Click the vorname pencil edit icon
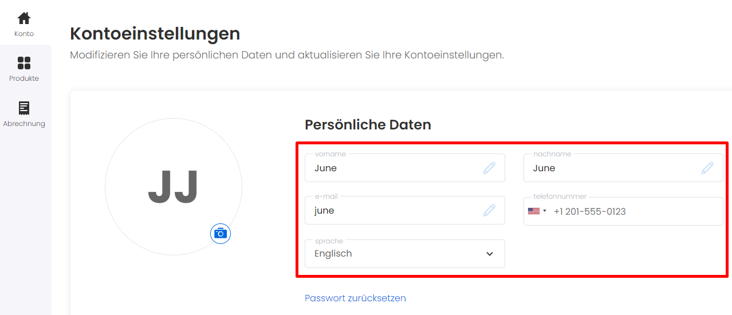 coord(489,168)
